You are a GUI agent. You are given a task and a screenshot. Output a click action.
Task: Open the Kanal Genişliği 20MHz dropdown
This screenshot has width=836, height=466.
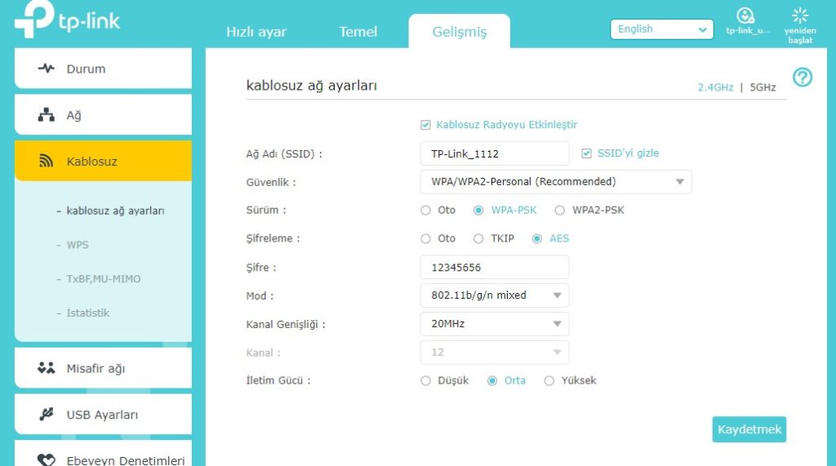(x=494, y=324)
